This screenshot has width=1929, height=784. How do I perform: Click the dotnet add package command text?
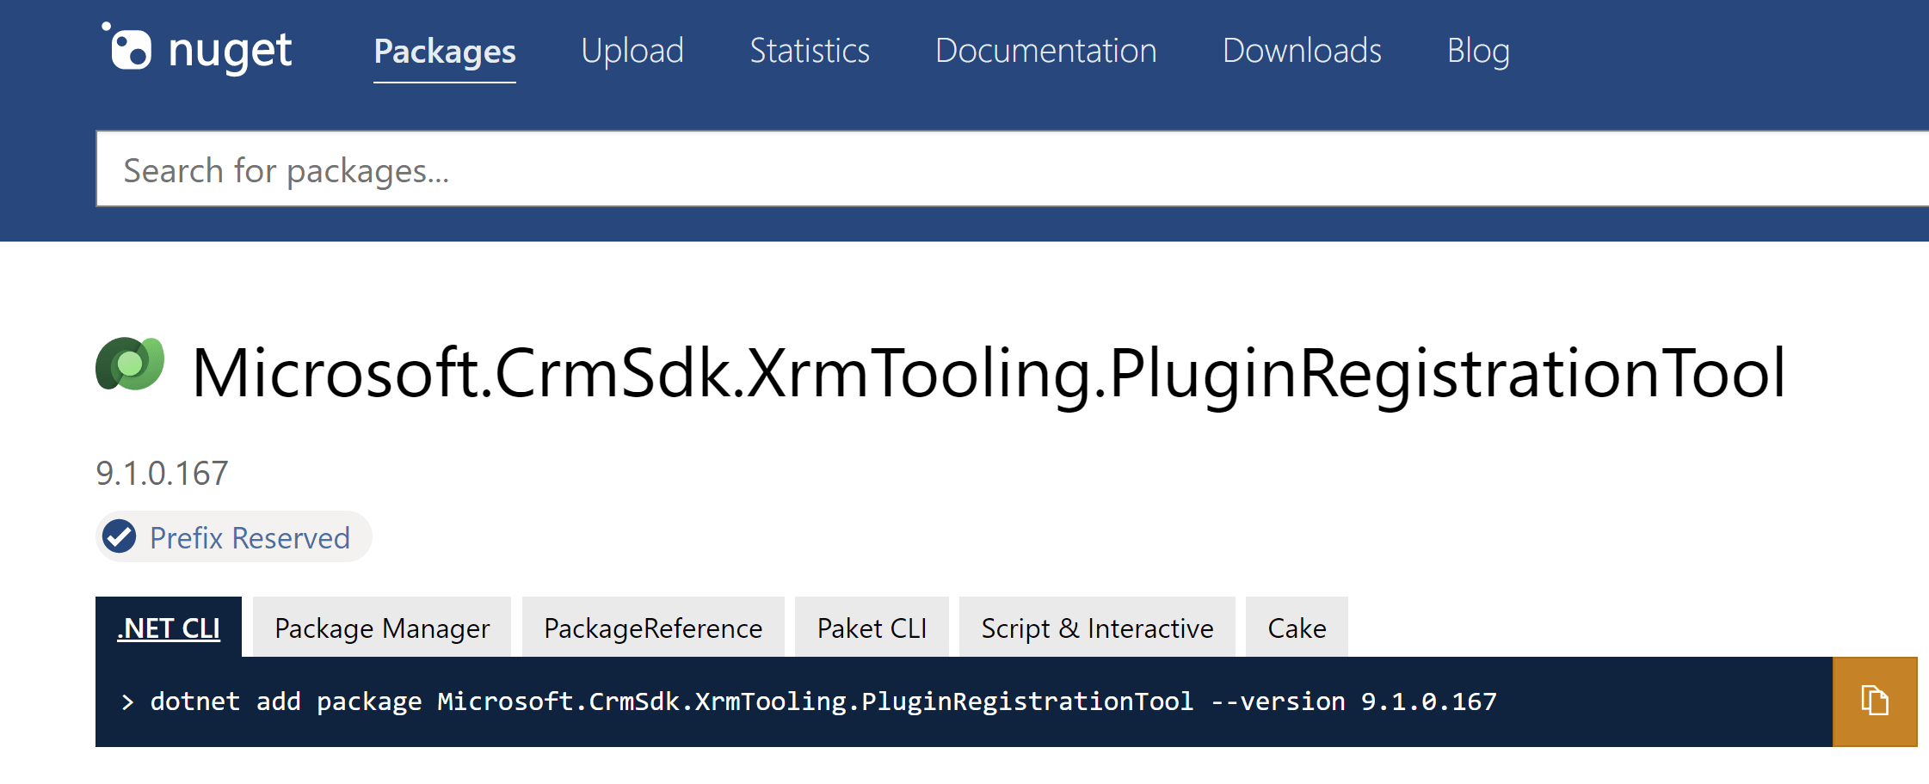tap(823, 701)
